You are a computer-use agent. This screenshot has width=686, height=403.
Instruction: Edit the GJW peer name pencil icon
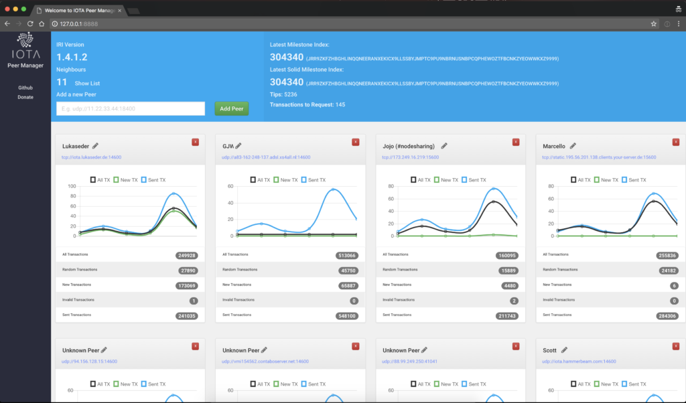click(x=238, y=146)
